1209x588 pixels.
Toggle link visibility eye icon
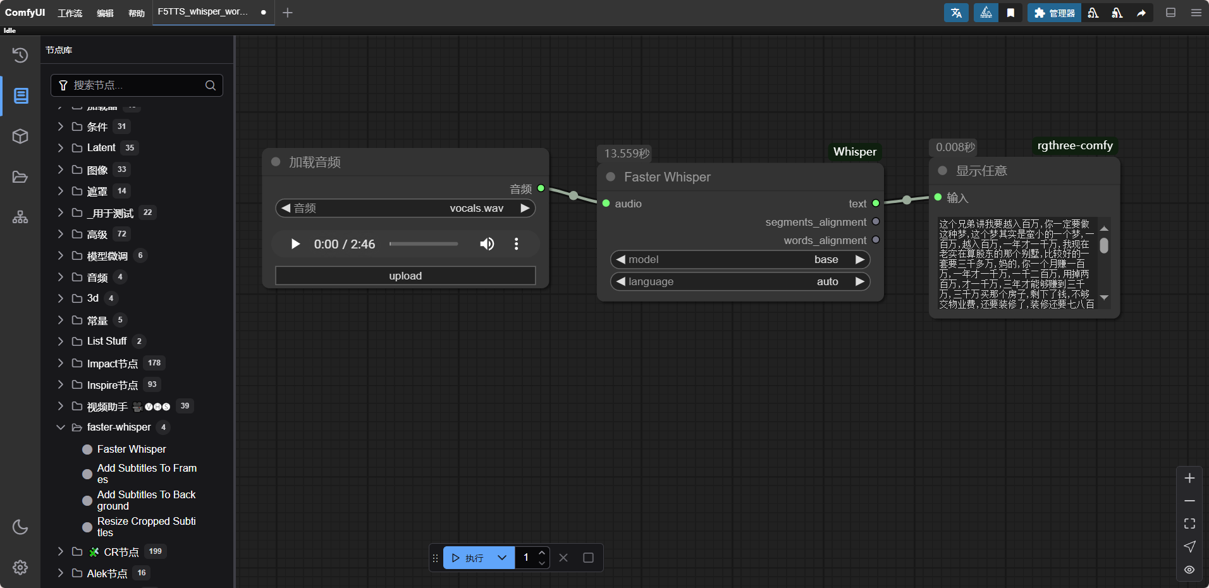point(1189,570)
